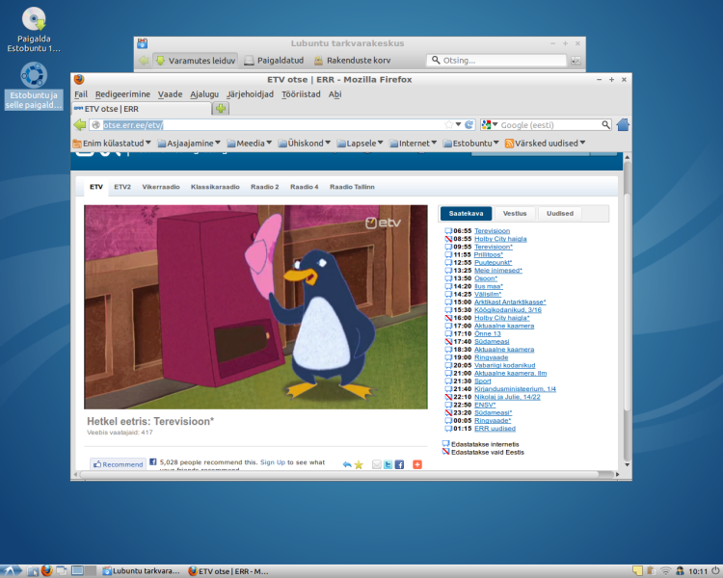This screenshot has height=578, width=723.
Task: Click blue reply arrow share icon
Action: tap(347, 464)
